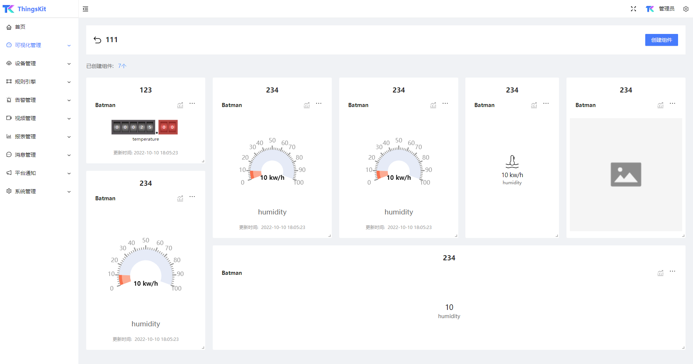Click the resize handle of the wide 234 card
The height and width of the screenshot is (364, 693).
683,348
